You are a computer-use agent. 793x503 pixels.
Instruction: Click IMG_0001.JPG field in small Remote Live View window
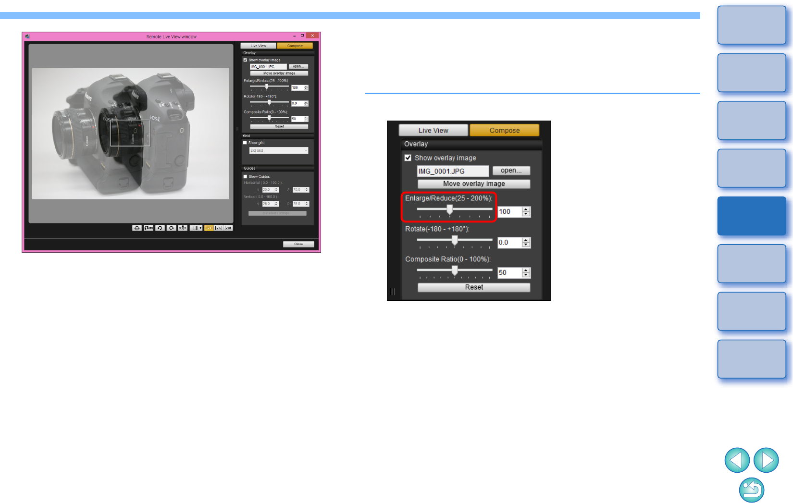pyautogui.click(x=268, y=66)
